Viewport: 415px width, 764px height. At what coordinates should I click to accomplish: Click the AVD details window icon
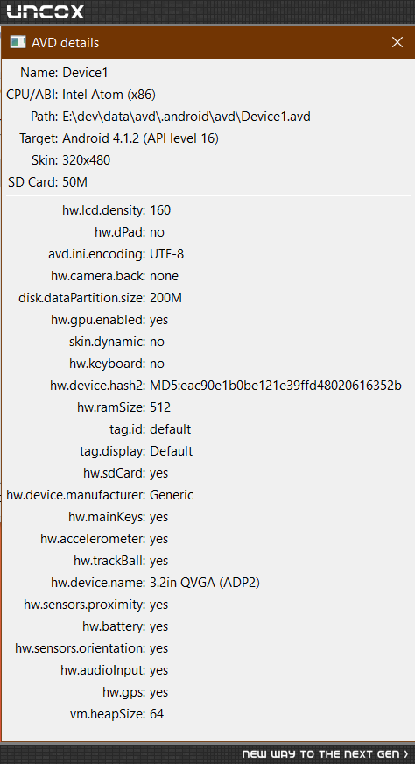coord(18,42)
